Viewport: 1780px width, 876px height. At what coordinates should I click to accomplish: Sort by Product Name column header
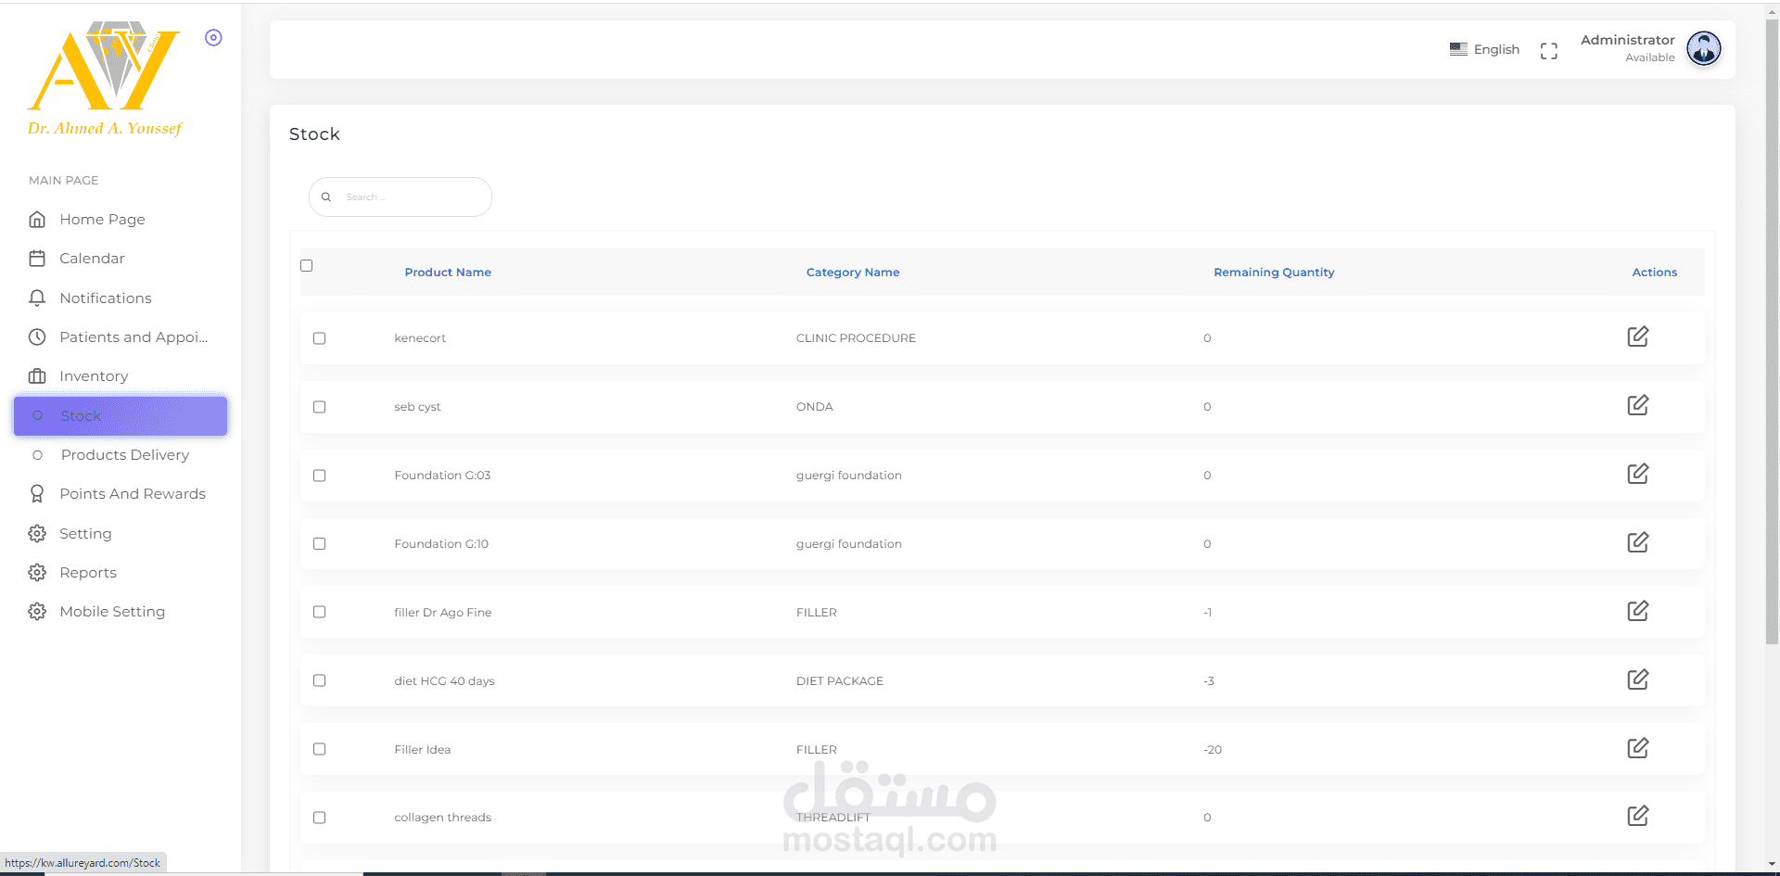448,273
